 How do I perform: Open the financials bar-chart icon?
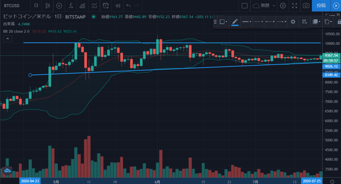pyautogui.click(x=82, y=5)
